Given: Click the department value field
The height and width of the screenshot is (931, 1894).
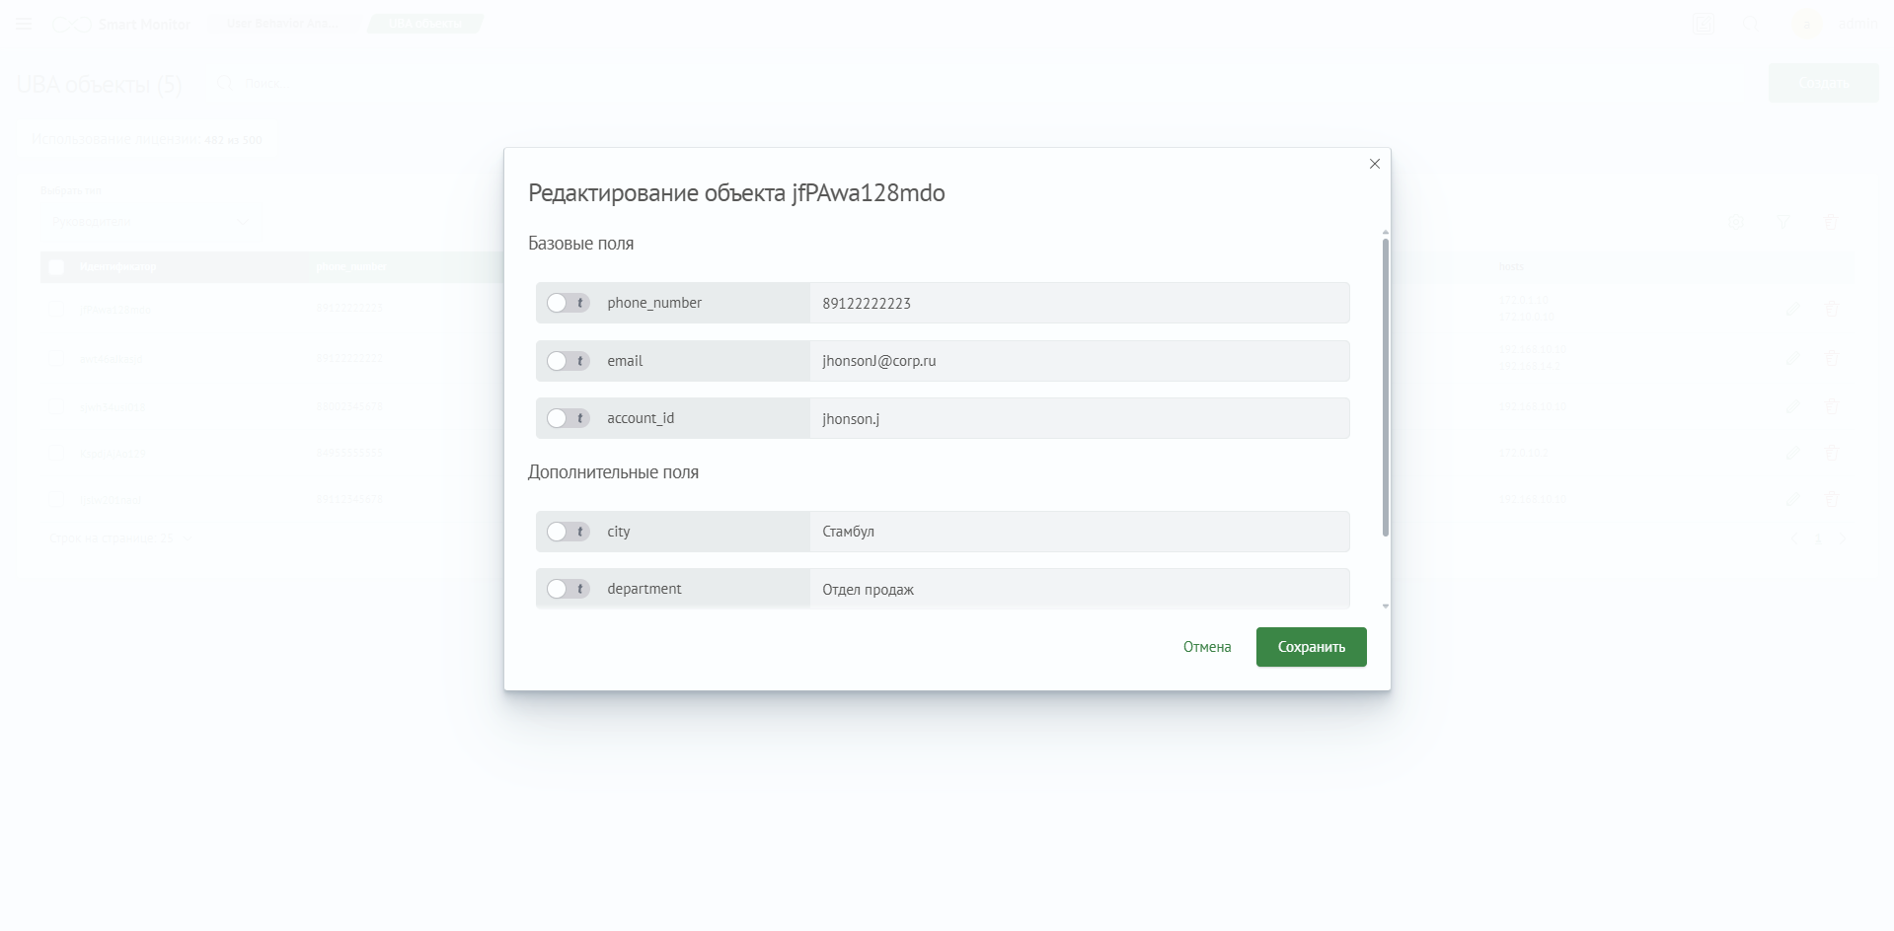Looking at the screenshot, I should click(1079, 589).
